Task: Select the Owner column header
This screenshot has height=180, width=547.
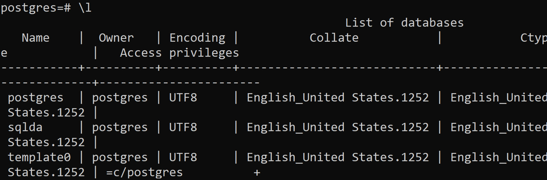Action: click(x=116, y=38)
